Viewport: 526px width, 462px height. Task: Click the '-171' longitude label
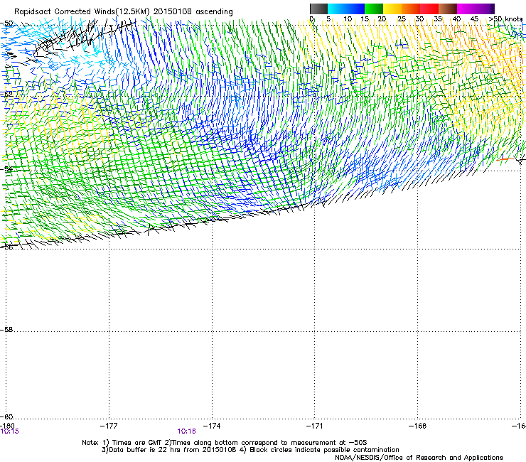(x=315, y=426)
